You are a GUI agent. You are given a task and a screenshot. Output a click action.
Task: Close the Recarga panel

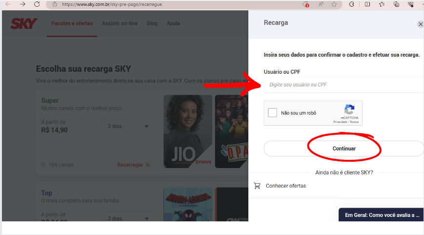pyautogui.click(x=421, y=24)
